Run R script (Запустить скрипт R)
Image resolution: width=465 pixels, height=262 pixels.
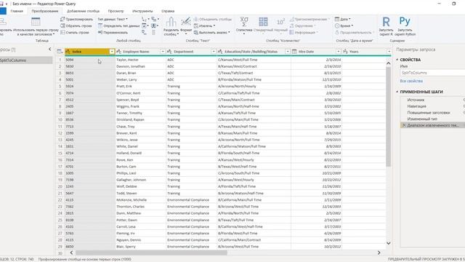click(386, 27)
